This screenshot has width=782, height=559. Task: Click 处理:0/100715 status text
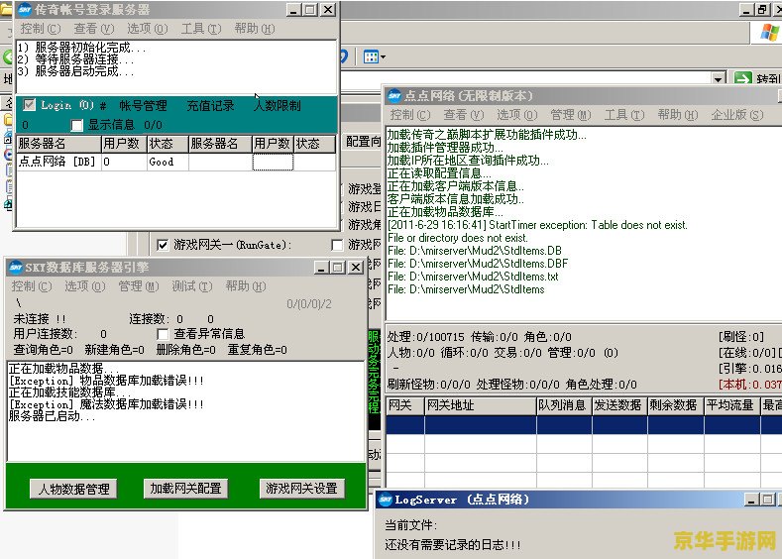(x=425, y=337)
